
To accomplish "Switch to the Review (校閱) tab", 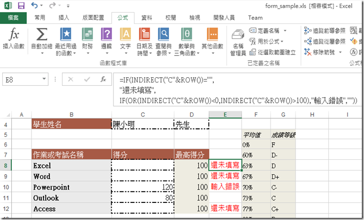I will 171,18.
